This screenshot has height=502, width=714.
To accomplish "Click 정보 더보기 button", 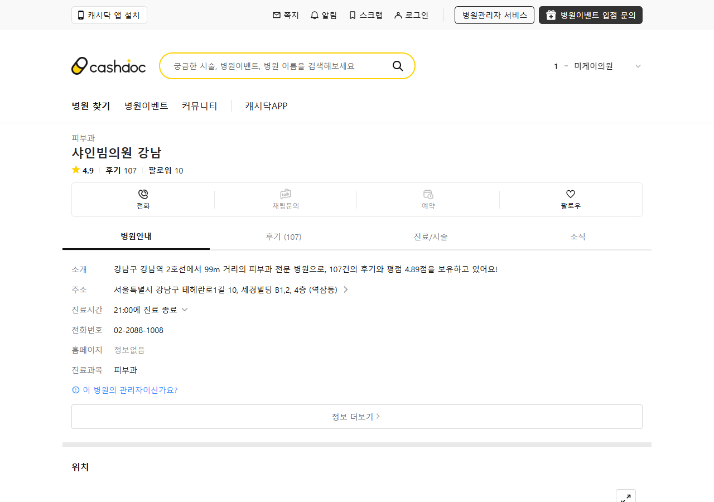I will (357, 417).
